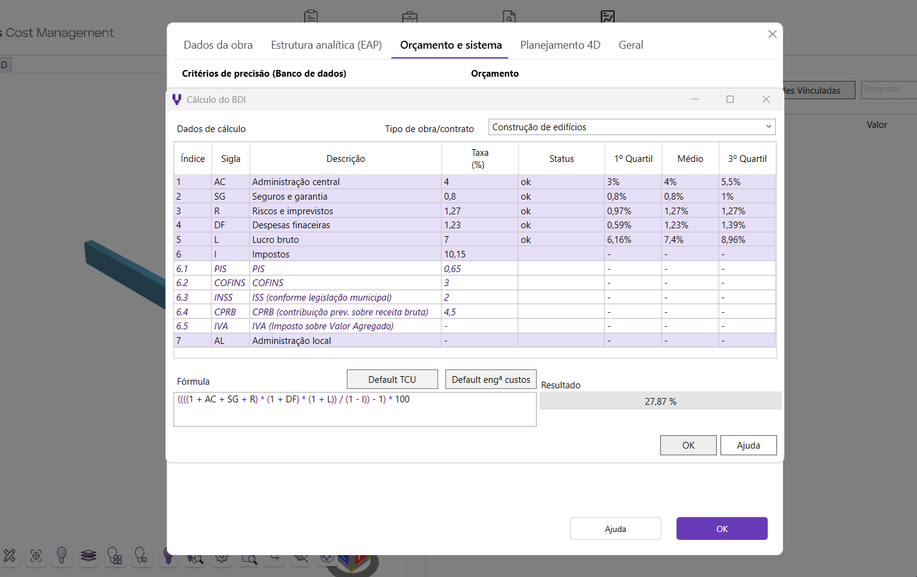This screenshot has width=917, height=577.
Task: Click inside the Fórmula text field
Action: 354,410
